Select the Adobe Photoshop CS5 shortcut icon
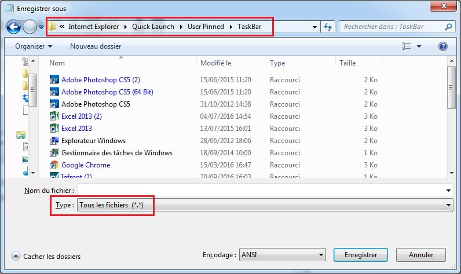This screenshot has width=461, height=274. [54, 104]
